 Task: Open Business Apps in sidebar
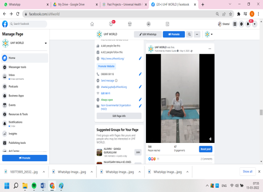(x=25, y=96)
